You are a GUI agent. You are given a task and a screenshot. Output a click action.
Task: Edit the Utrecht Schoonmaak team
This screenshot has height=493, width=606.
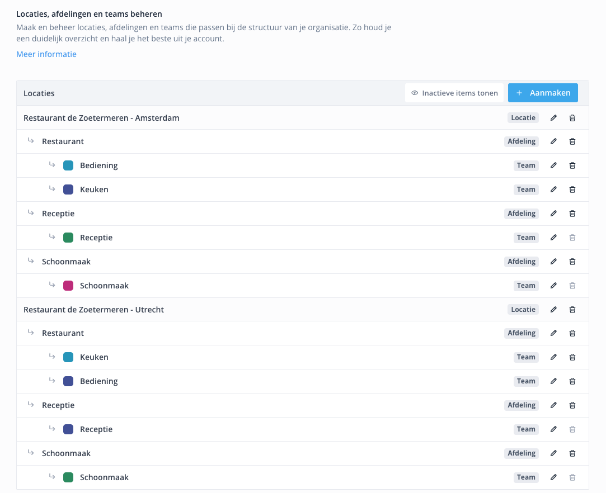[x=553, y=477]
